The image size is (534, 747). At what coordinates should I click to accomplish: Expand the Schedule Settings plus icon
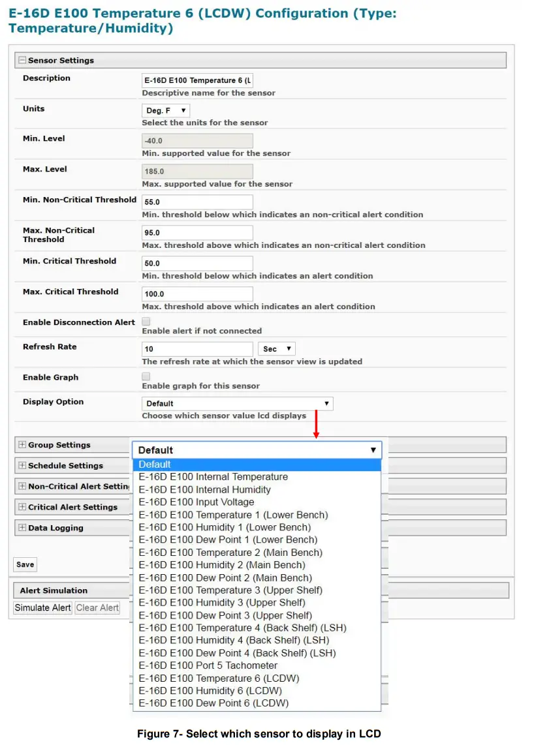pyautogui.click(x=22, y=466)
